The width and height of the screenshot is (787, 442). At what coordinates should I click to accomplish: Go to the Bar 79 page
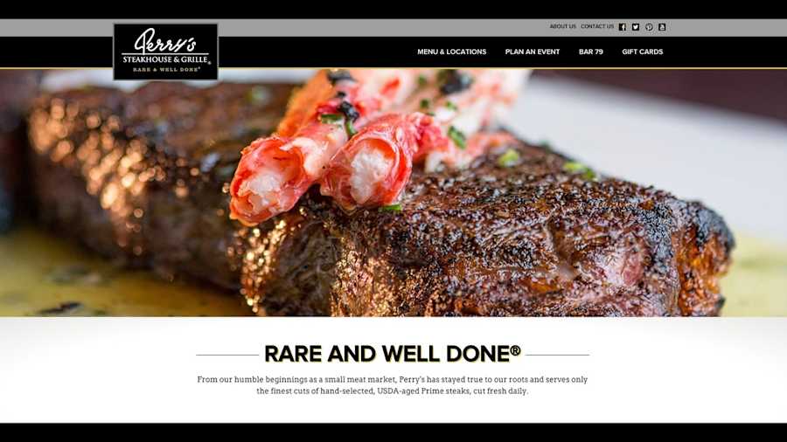(x=591, y=52)
